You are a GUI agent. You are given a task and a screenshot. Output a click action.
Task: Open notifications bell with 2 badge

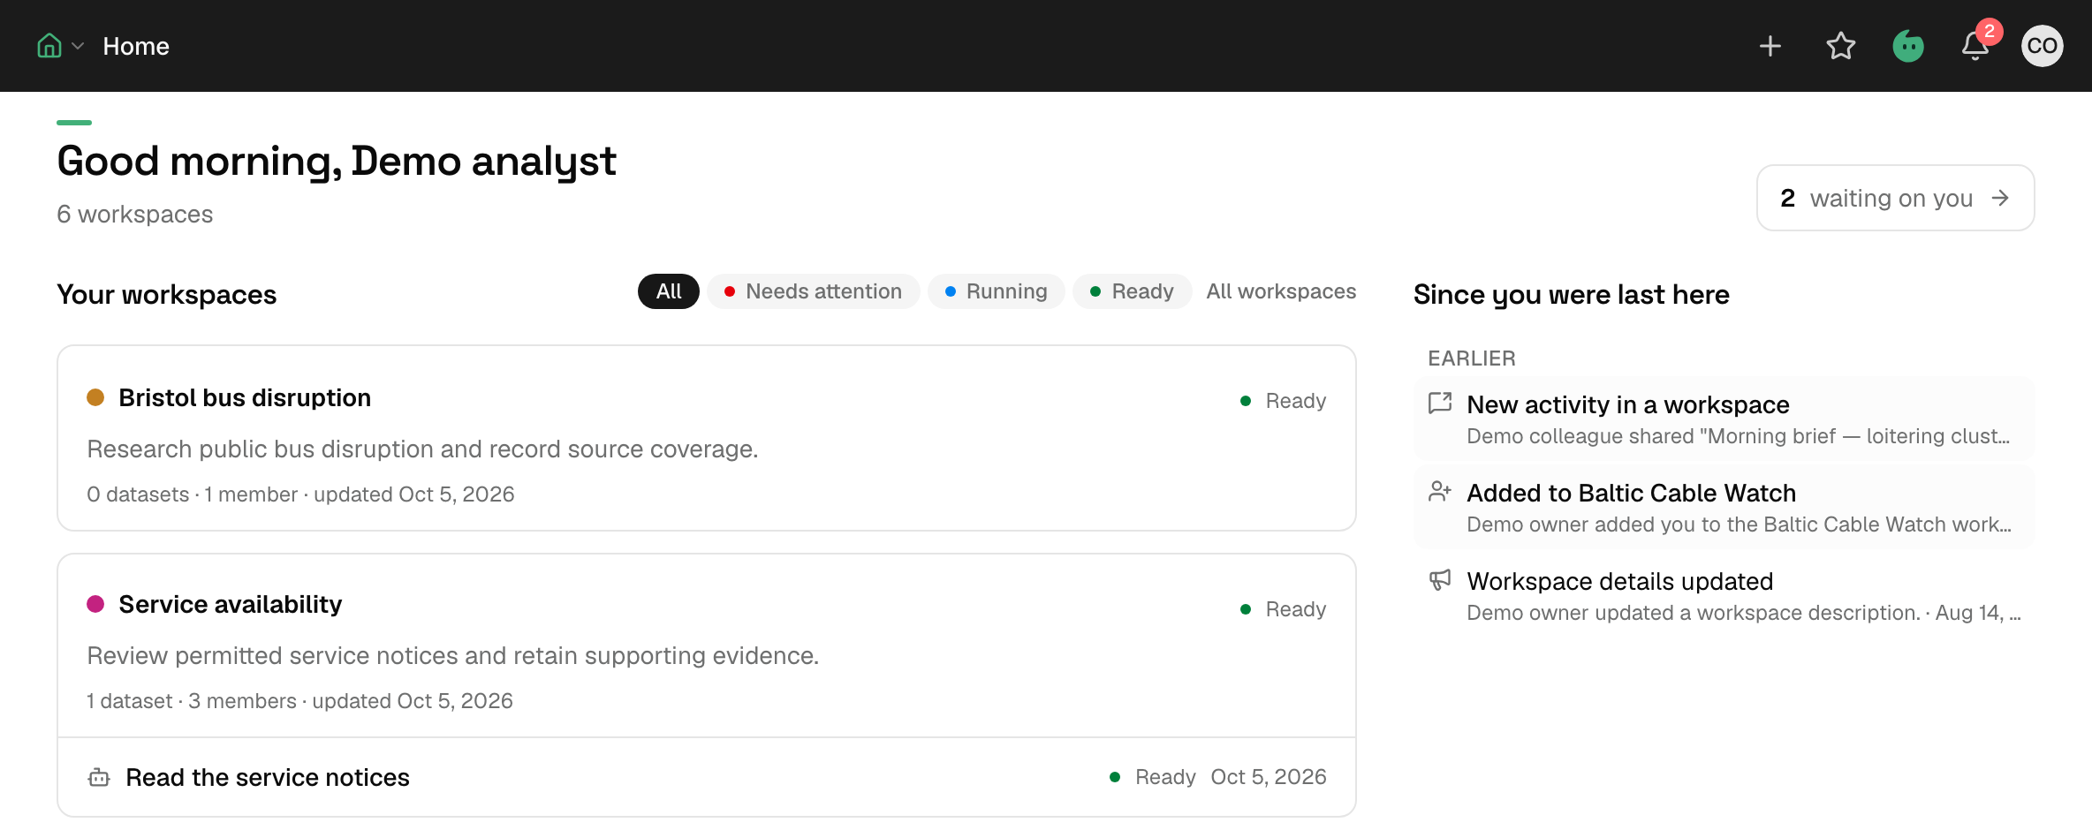tap(1976, 44)
